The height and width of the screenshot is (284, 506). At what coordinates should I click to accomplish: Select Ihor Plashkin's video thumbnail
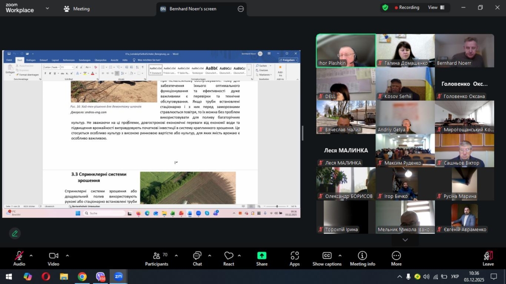345,50
